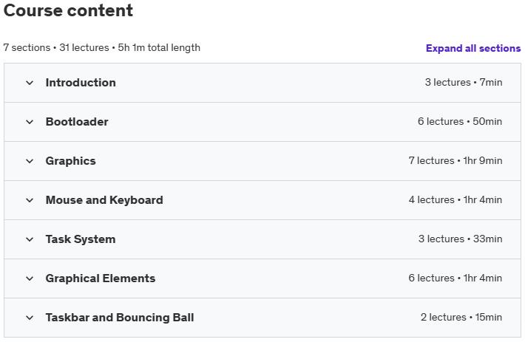The height and width of the screenshot is (342, 525).
Task: Expand the Task System chevron
Action: (x=30, y=239)
